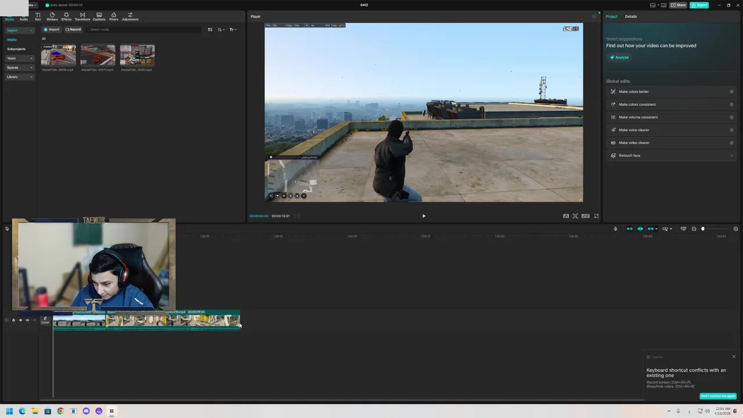Select the red car clip marked Added

point(58,55)
